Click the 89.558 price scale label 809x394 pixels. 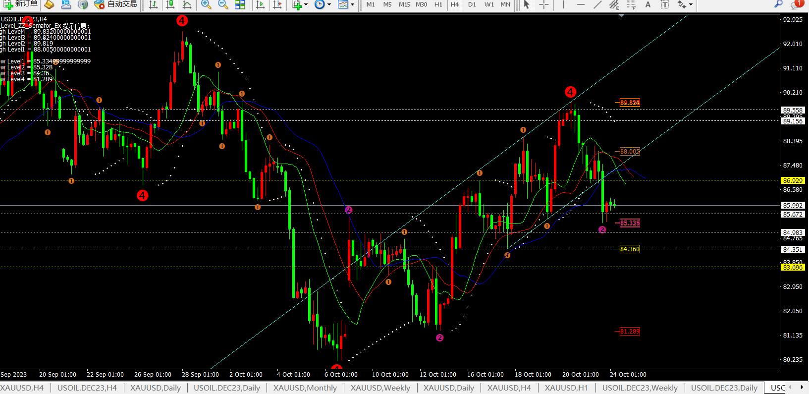click(x=793, y=110)
